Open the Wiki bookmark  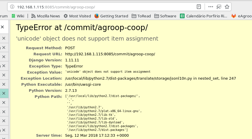tap(18, 16)
